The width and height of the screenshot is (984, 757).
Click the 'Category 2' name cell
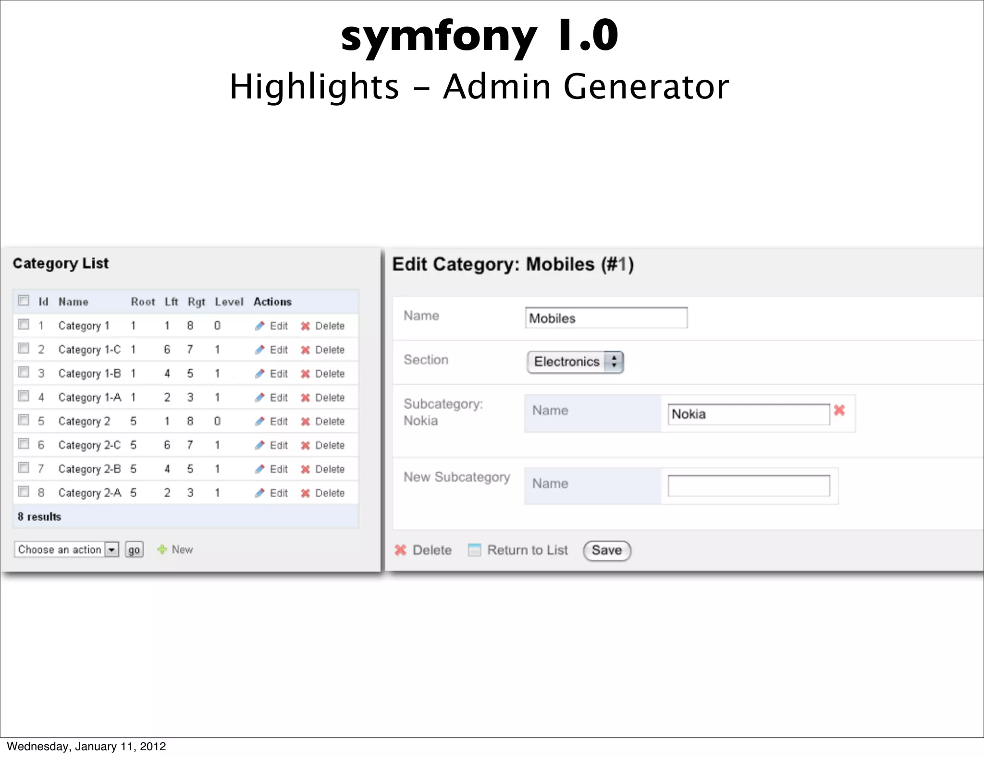tap(84, 421)
